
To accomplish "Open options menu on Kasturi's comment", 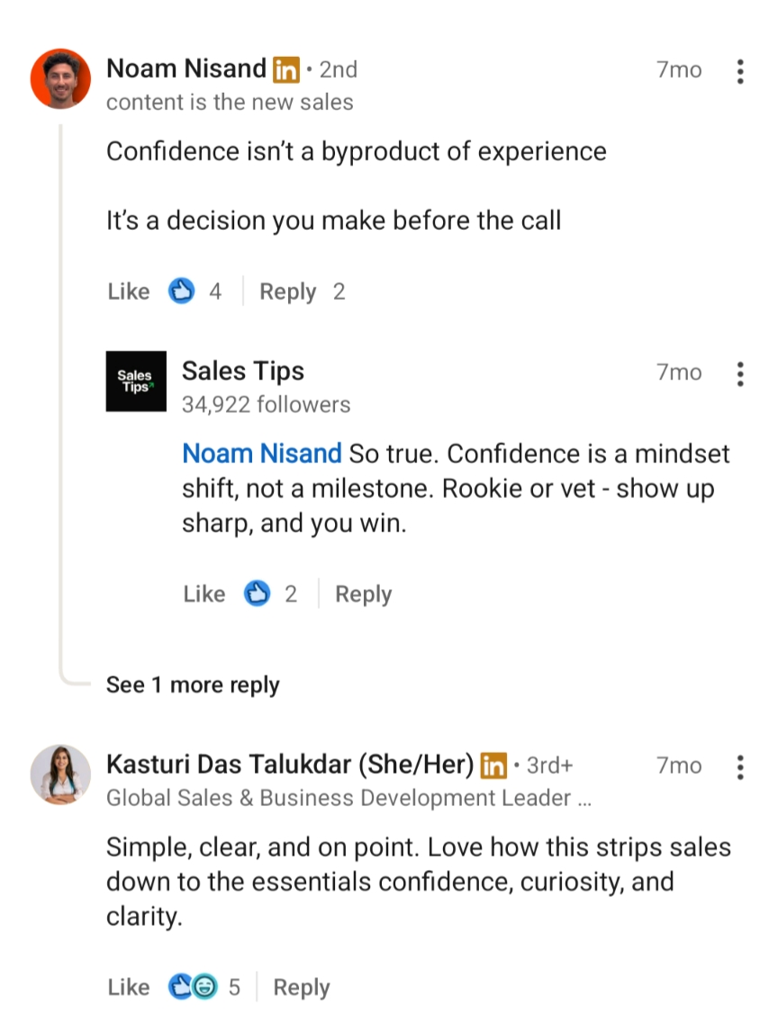I will point(740,766).
